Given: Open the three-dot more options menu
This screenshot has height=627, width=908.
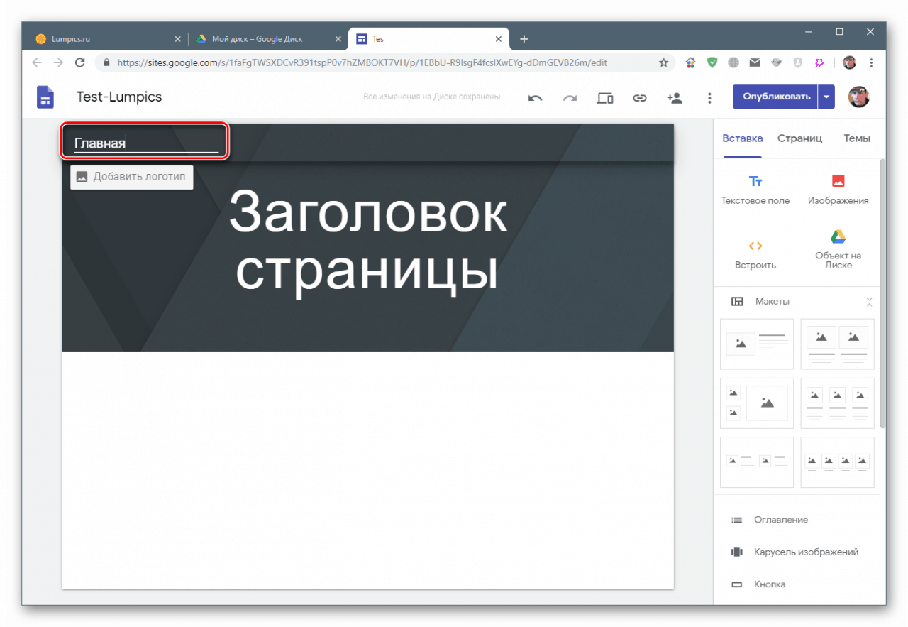Looking at the screenshot, I should pyautogui.click(x=709, y=98).
